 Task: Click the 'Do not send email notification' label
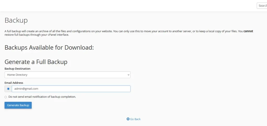click(x=42, y=97)
